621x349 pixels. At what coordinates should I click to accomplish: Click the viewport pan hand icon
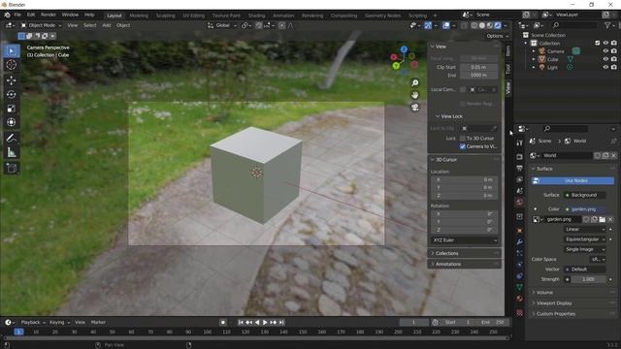tap(414, 95)
